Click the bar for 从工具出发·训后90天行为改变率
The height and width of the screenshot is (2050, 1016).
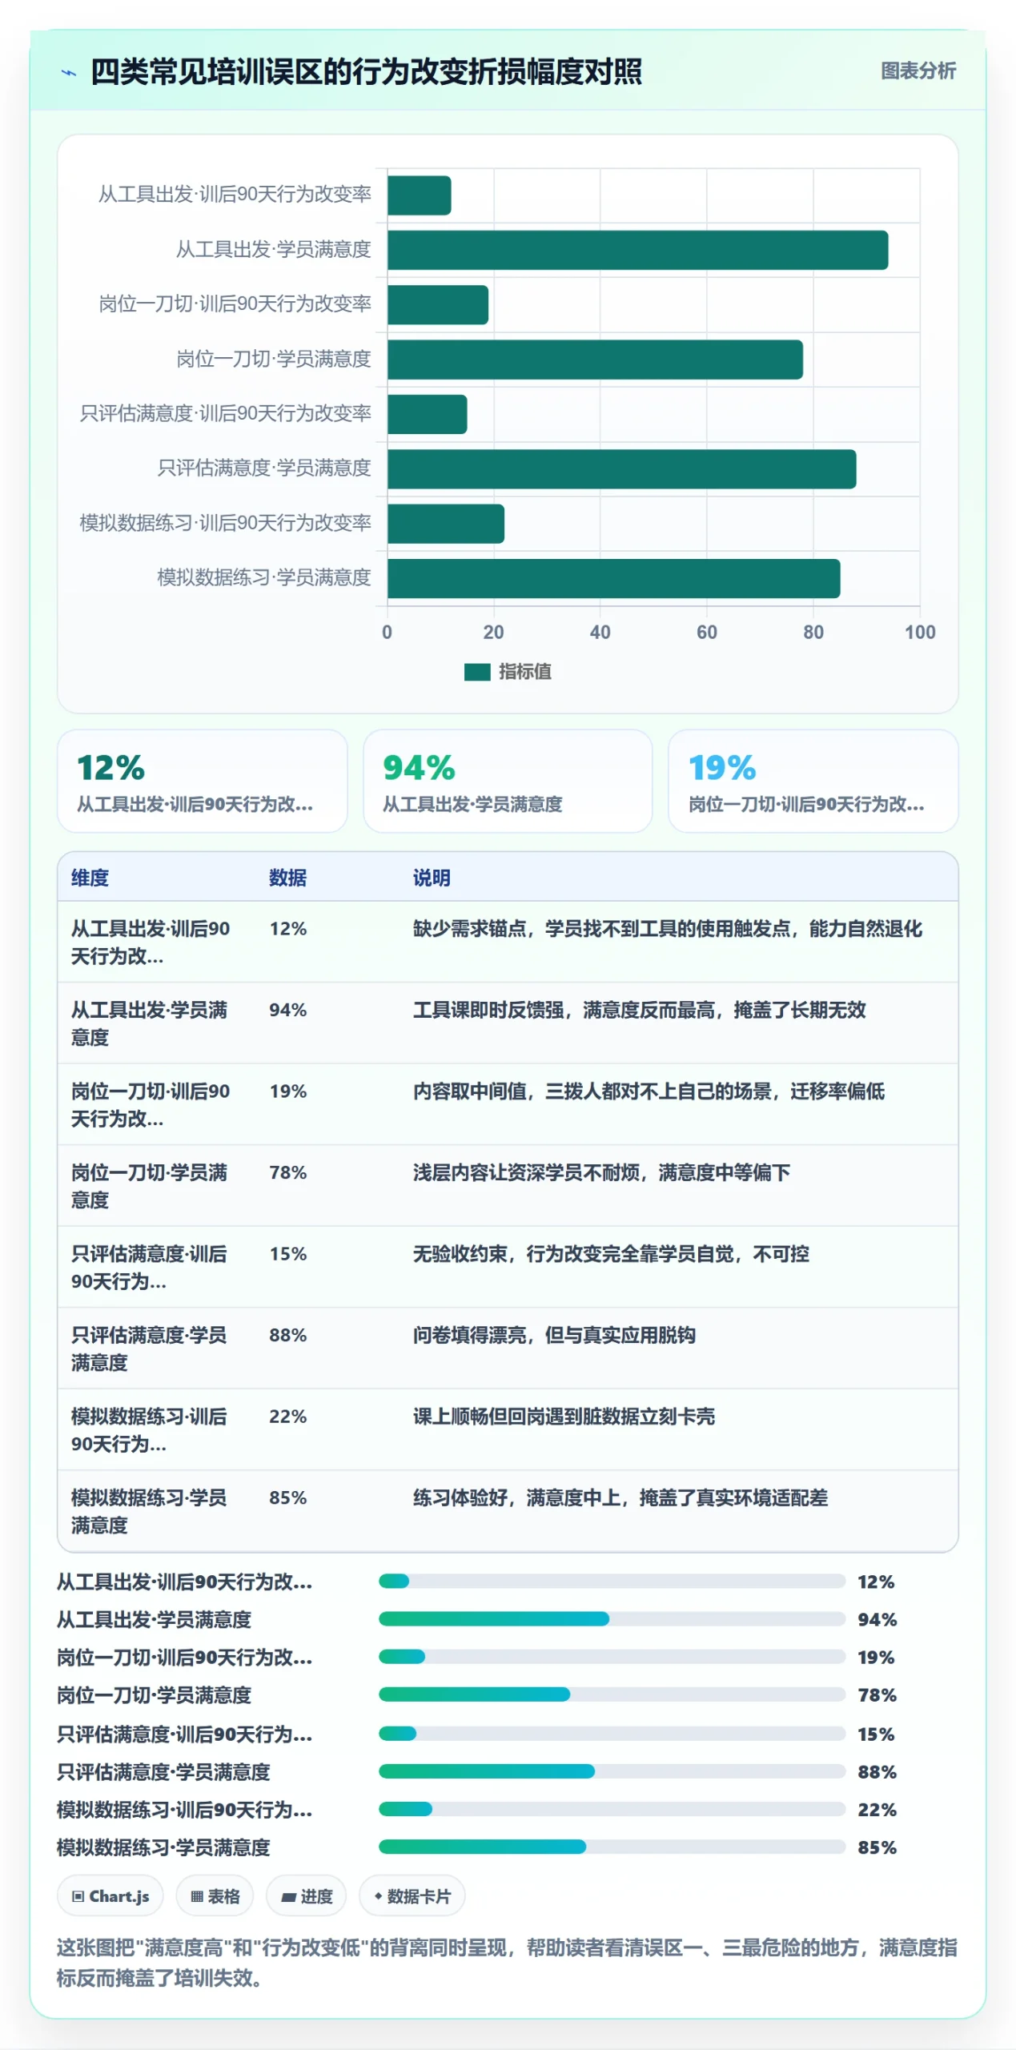coord(419,195)
